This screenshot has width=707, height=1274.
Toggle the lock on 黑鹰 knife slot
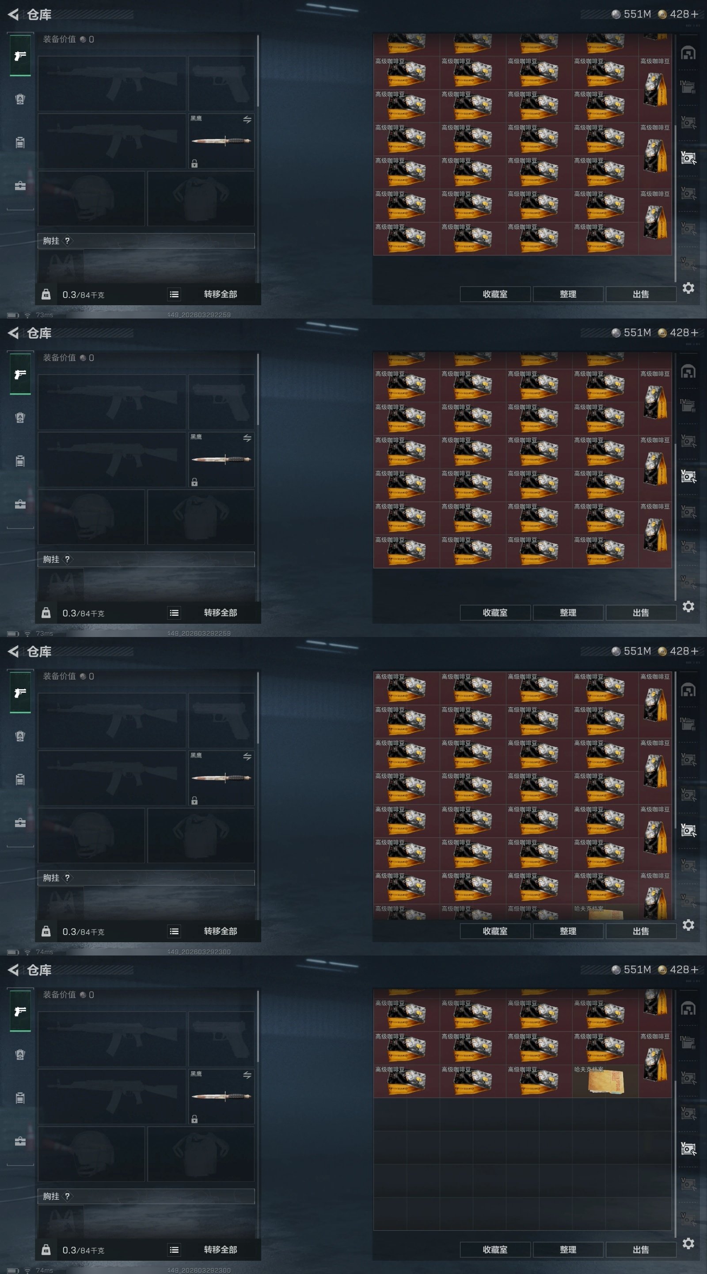tap(195, 164)
